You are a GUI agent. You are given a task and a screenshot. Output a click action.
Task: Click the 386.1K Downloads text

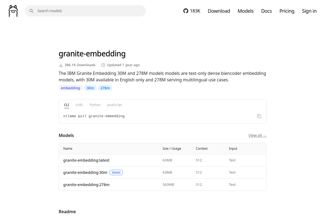click(80, 65)
